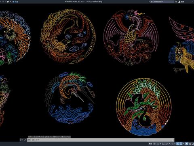
Task: Expand command history arrow at command line end
Action: [x=173, y=140]
